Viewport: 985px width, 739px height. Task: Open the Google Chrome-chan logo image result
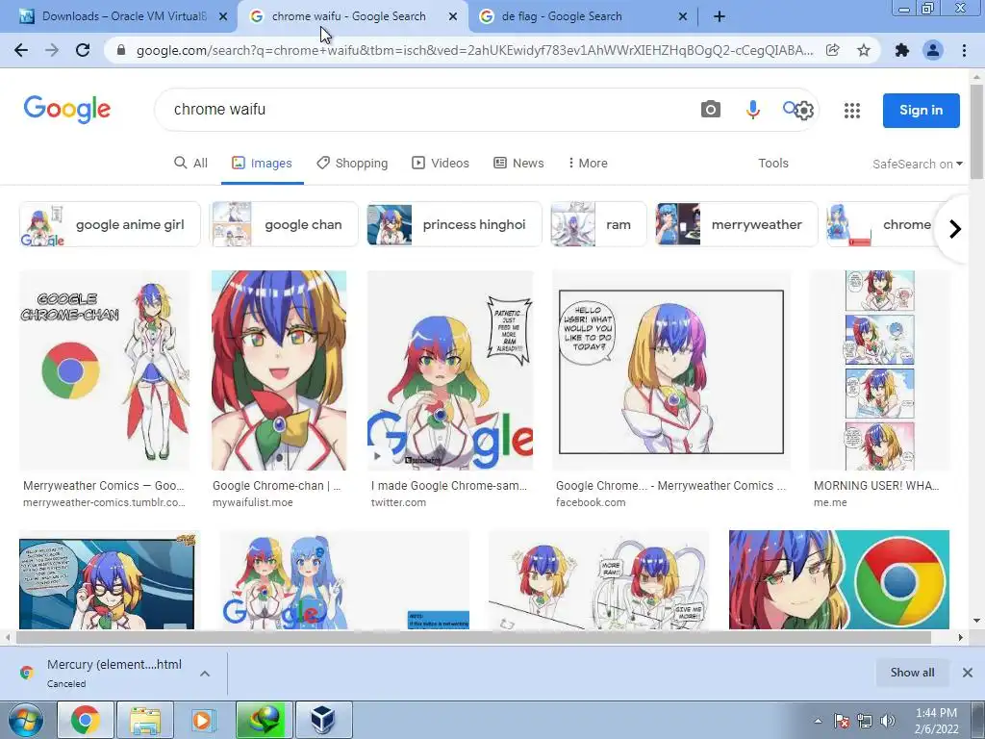tap(104, 370)
